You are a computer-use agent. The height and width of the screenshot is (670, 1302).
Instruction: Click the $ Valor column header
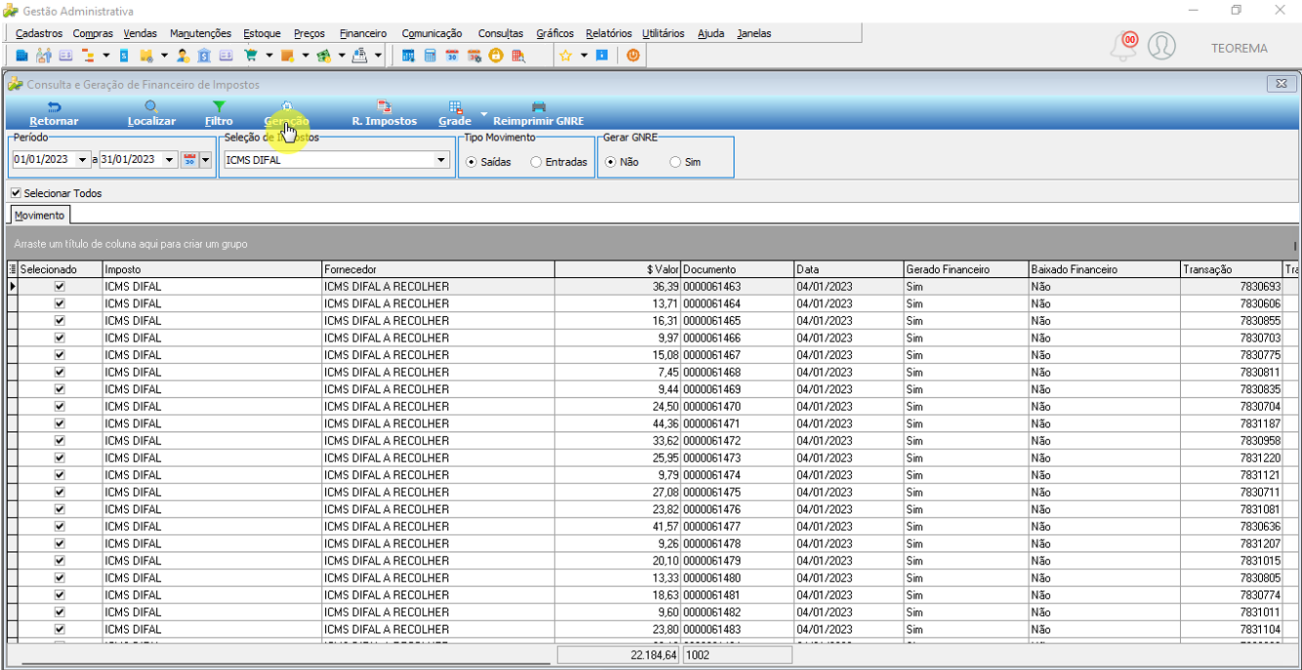coord(618,269)
